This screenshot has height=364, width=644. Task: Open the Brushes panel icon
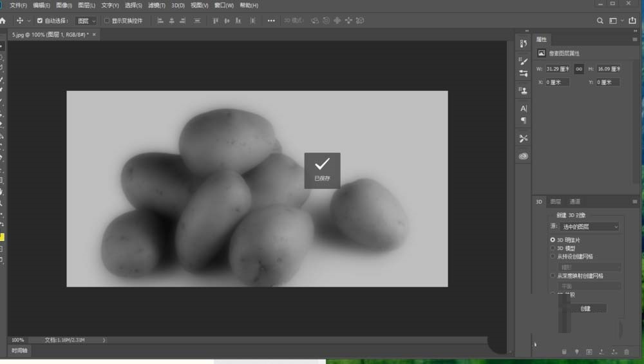click(523, 61)
